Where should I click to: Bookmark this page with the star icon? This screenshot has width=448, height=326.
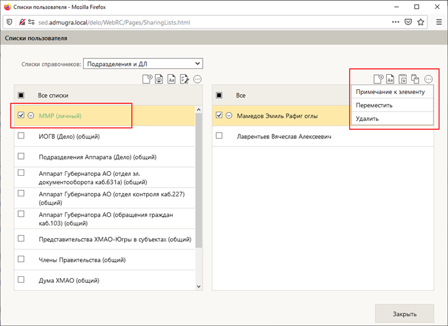[x=421, y=22]
